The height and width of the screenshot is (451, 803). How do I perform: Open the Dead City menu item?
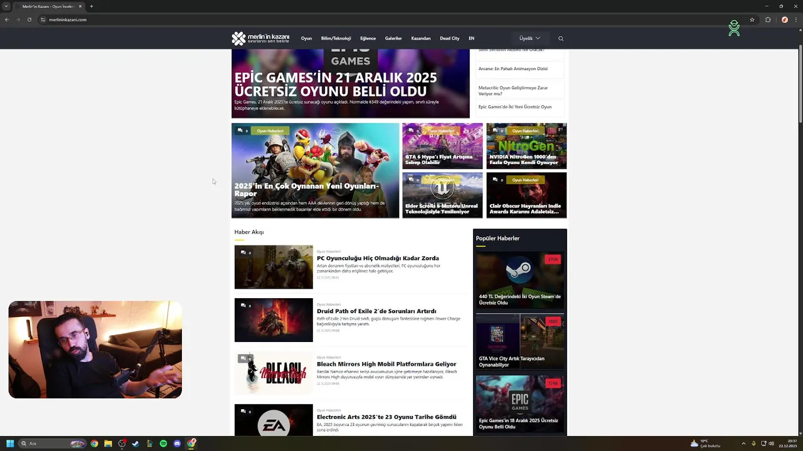tap(450, 38)
